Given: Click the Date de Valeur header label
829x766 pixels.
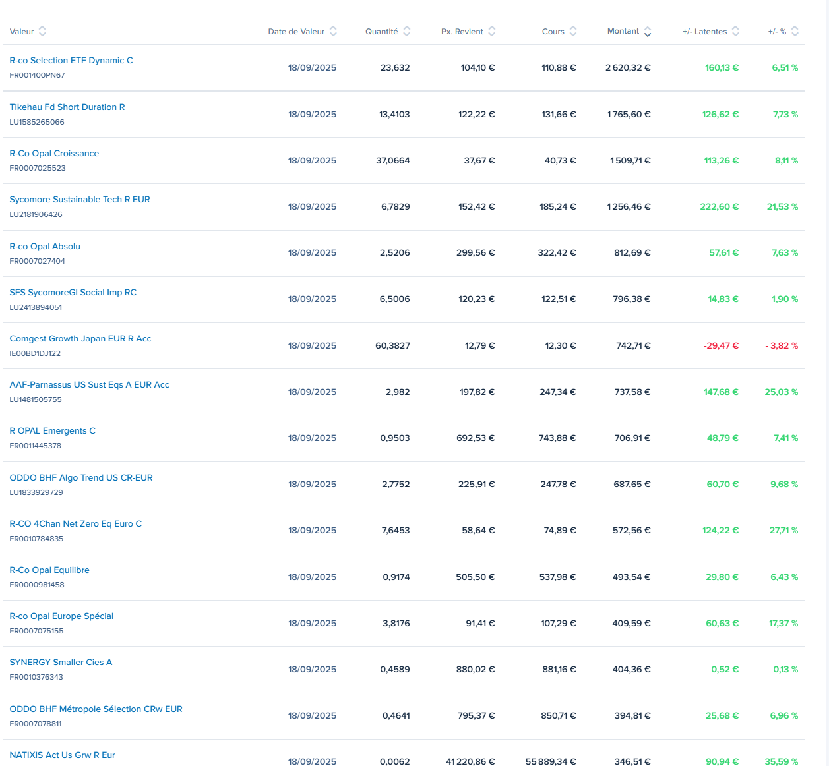Looking at the screenshot, I should [296, 32].
